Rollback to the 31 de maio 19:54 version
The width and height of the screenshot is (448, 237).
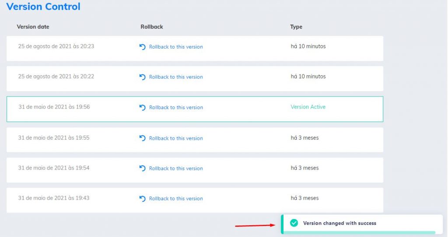pyautogui.click(x=176, y=168)
